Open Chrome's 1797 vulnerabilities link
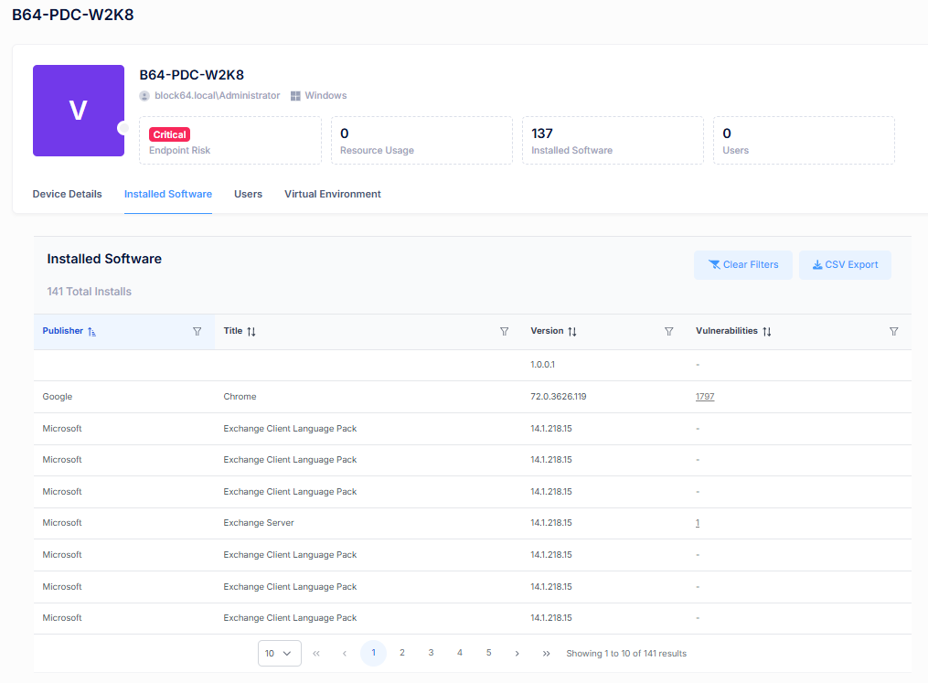Image resolution: width=928 pixels, height=683 pixels. pyautogui.click(x=704, y=397)
